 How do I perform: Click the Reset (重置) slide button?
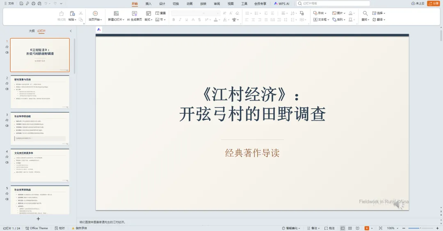pos(160,13)
